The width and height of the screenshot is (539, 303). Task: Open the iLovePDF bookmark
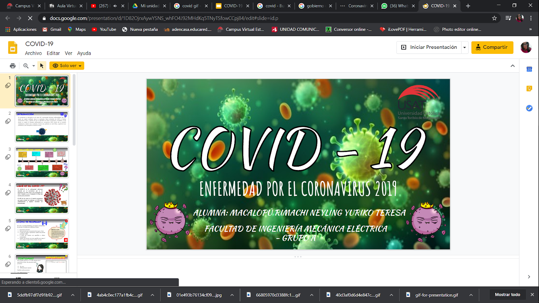pyautogui.click(x=403, y=29)
